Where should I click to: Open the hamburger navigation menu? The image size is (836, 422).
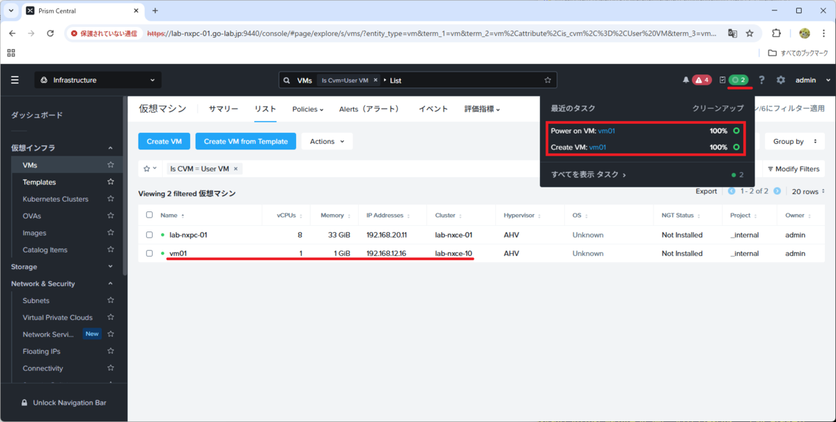15,80
